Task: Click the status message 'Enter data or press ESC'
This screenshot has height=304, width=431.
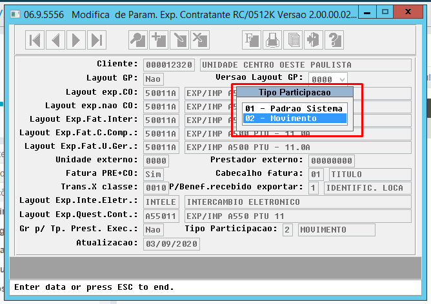Action: [x=94, y=287]
